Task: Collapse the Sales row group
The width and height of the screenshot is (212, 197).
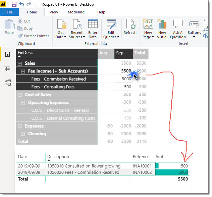Action: 20,63
